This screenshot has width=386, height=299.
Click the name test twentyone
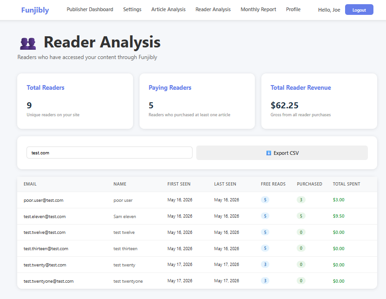pos(128,281)
